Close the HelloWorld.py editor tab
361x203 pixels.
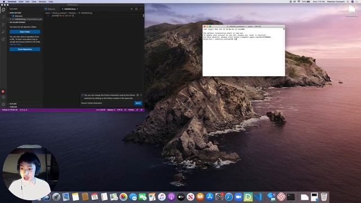coord(77,9)
